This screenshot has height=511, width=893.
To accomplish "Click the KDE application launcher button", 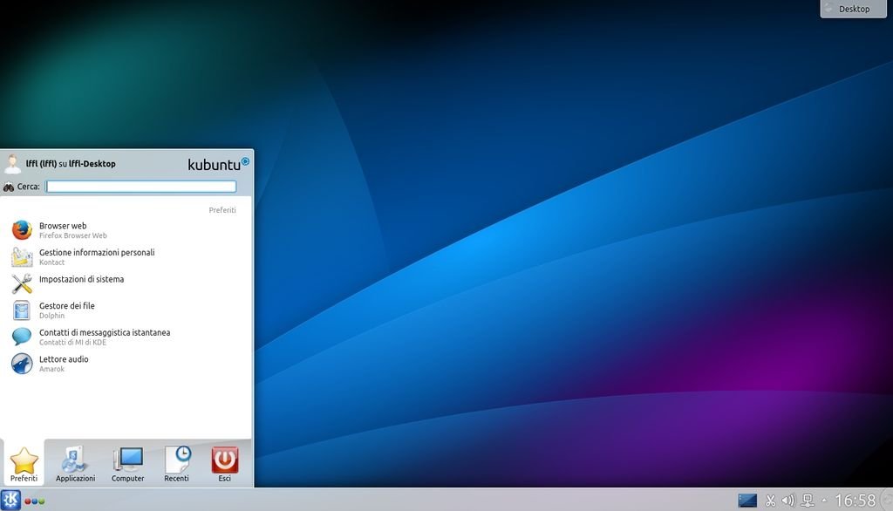I will 10,501.
